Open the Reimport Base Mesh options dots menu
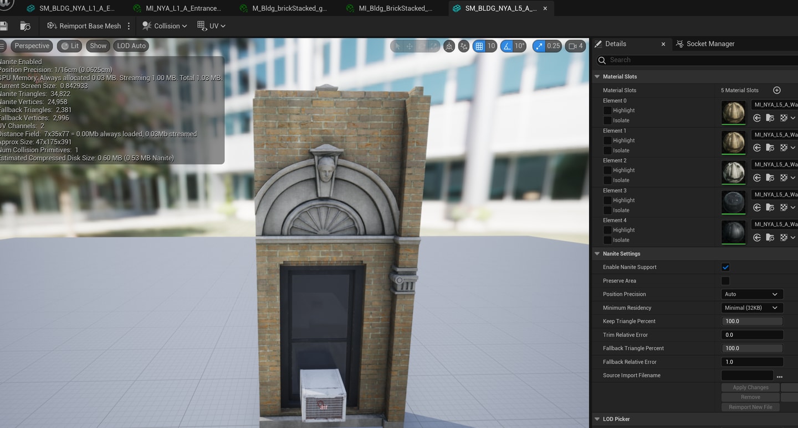The image size is (798, 428). coord(129,26)
